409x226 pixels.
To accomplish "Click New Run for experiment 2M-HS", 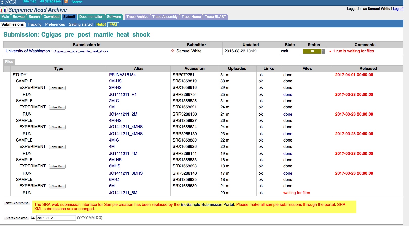I will coord(57,88).
